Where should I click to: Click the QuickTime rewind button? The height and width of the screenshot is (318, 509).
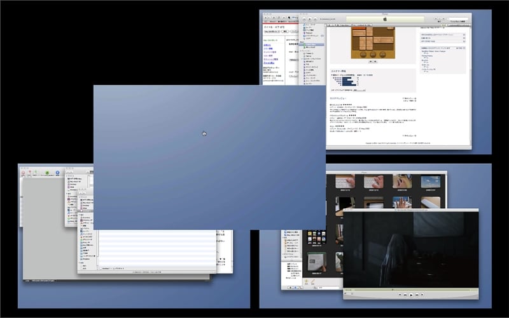(x=406, y=295)
